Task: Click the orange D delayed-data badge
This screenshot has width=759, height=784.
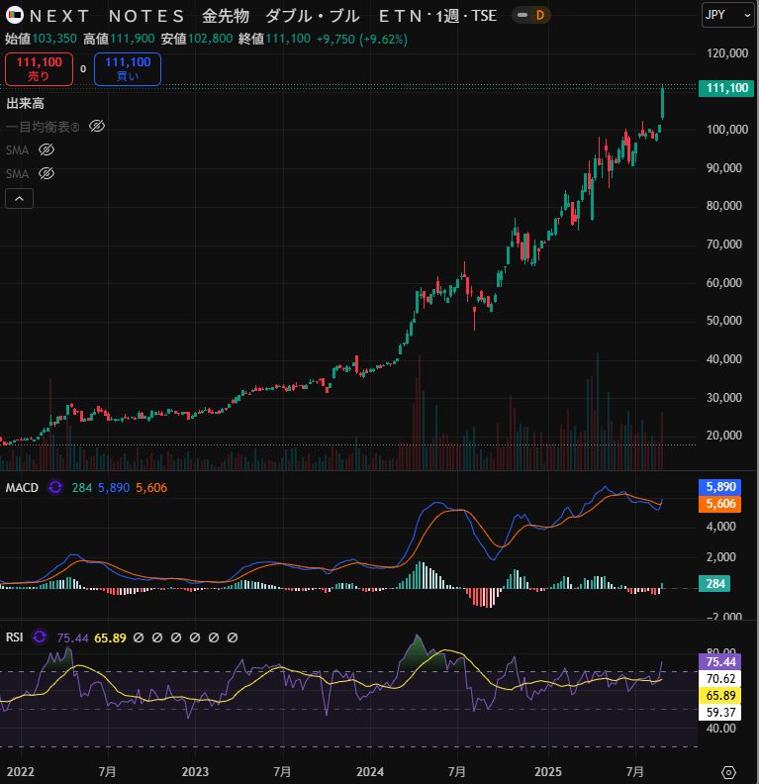Action: 539,16
